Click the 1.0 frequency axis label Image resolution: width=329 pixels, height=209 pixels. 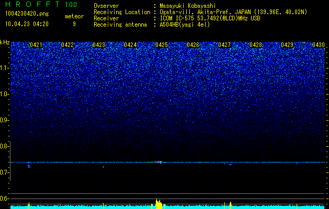tap(4, 94)
